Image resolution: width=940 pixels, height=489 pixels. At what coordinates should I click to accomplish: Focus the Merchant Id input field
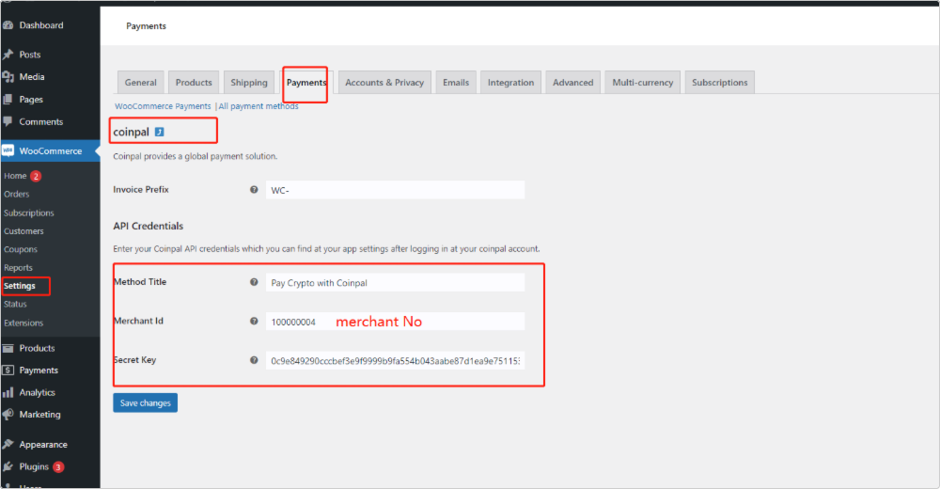395,321
